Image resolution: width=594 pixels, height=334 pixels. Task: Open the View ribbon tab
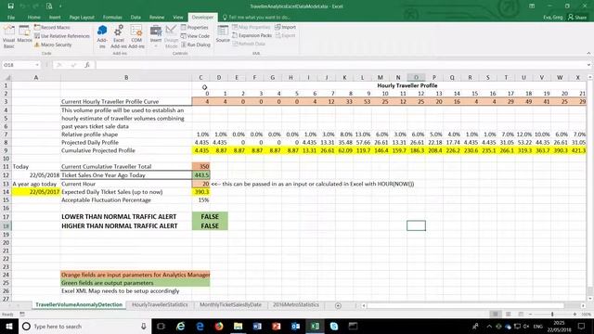(x=178, y=17)
